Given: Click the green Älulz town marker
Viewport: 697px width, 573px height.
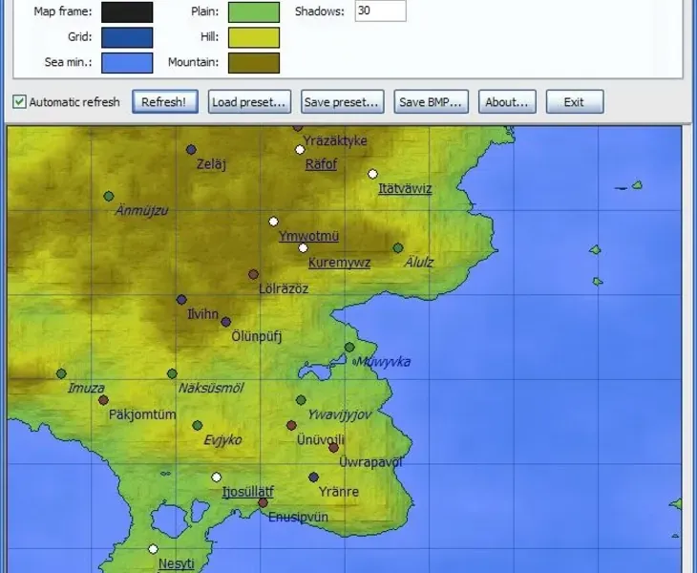Looking at the screenshot, I should tap(398, 247).
